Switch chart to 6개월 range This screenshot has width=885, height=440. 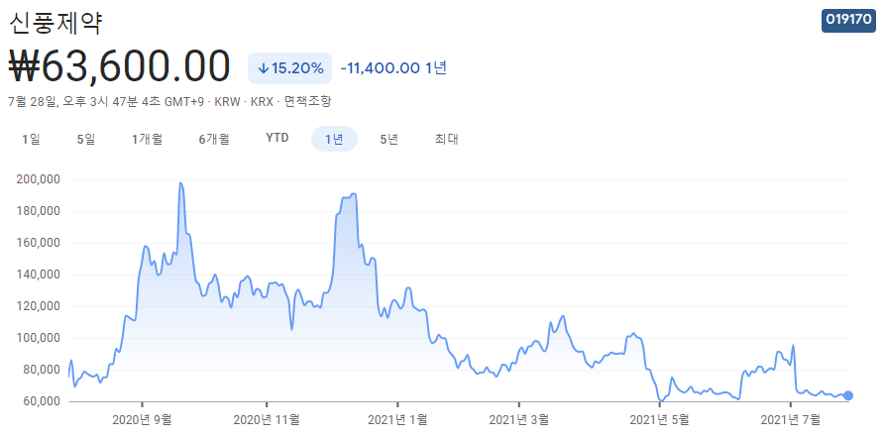214,139
